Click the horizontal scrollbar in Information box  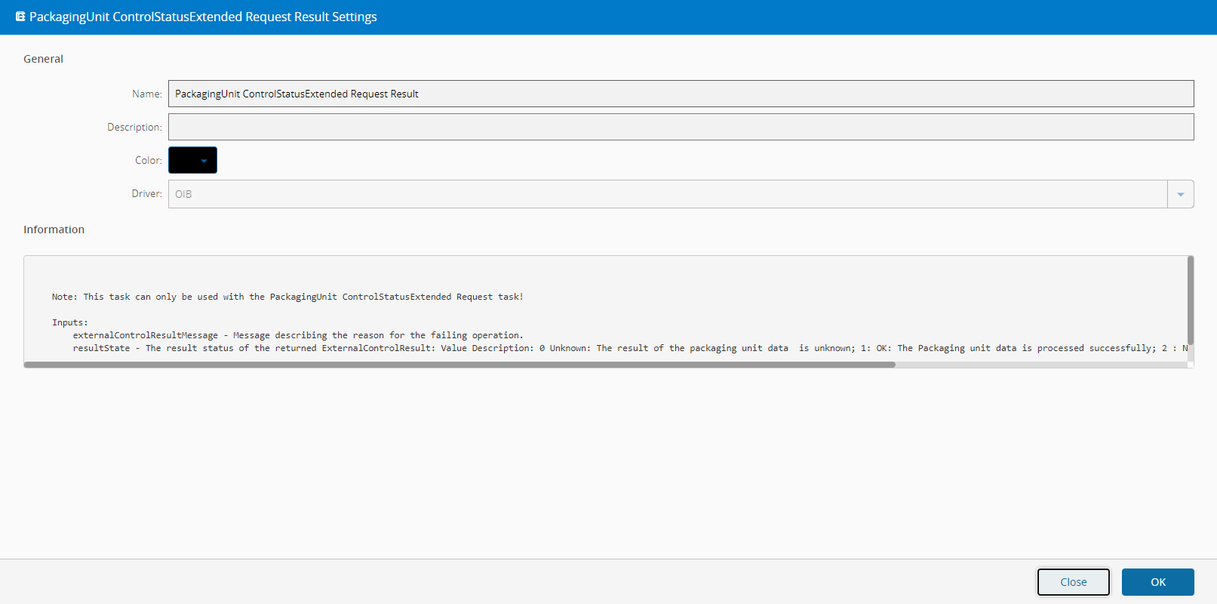(459, 365)
